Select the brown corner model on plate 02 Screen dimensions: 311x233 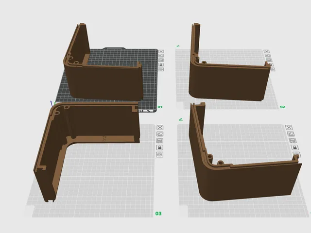pyautogui.click(x=228, y=81)
